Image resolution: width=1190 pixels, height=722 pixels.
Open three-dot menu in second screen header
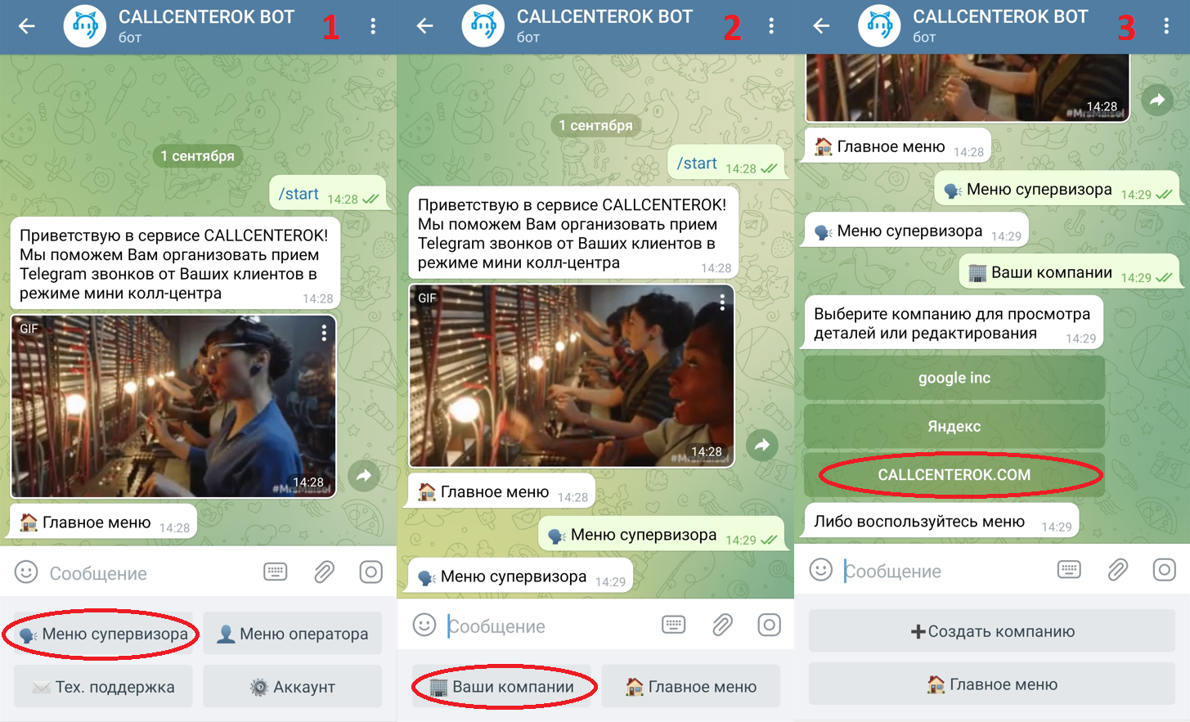coord(770,26)
